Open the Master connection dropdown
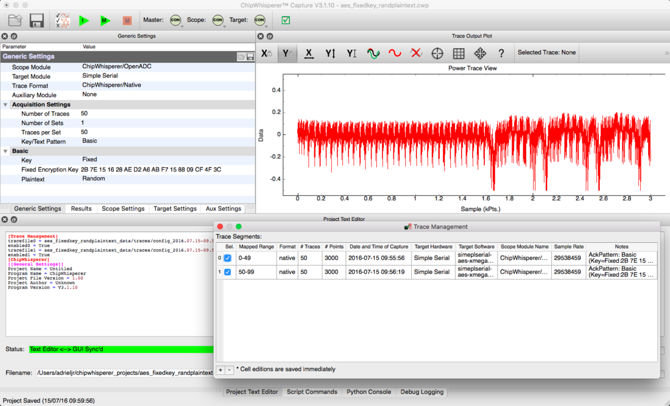This screenshot has width=670, height=406. pyautogui.click(x=176, y=21)
